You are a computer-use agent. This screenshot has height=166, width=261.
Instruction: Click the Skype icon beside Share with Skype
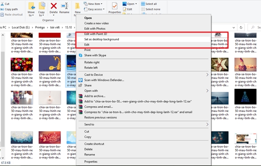pyautogui.click(x=80, y=55)
